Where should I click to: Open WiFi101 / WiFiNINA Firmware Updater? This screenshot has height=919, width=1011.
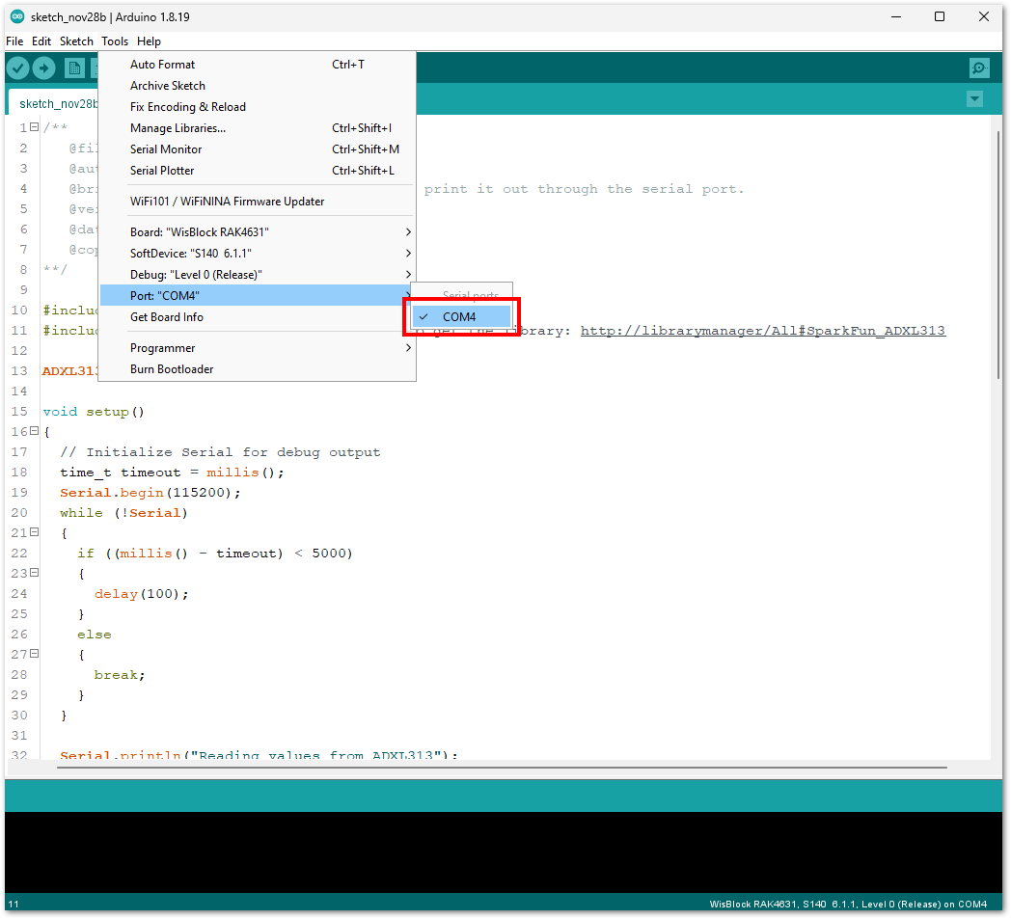(x=257, y=202)
